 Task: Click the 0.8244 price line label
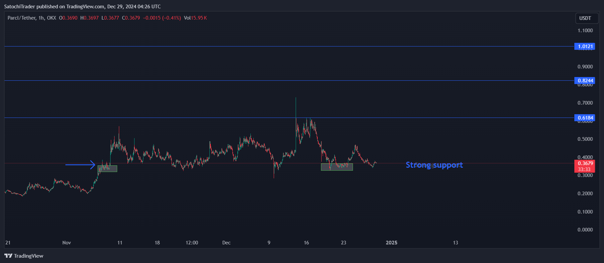[585, 81]
